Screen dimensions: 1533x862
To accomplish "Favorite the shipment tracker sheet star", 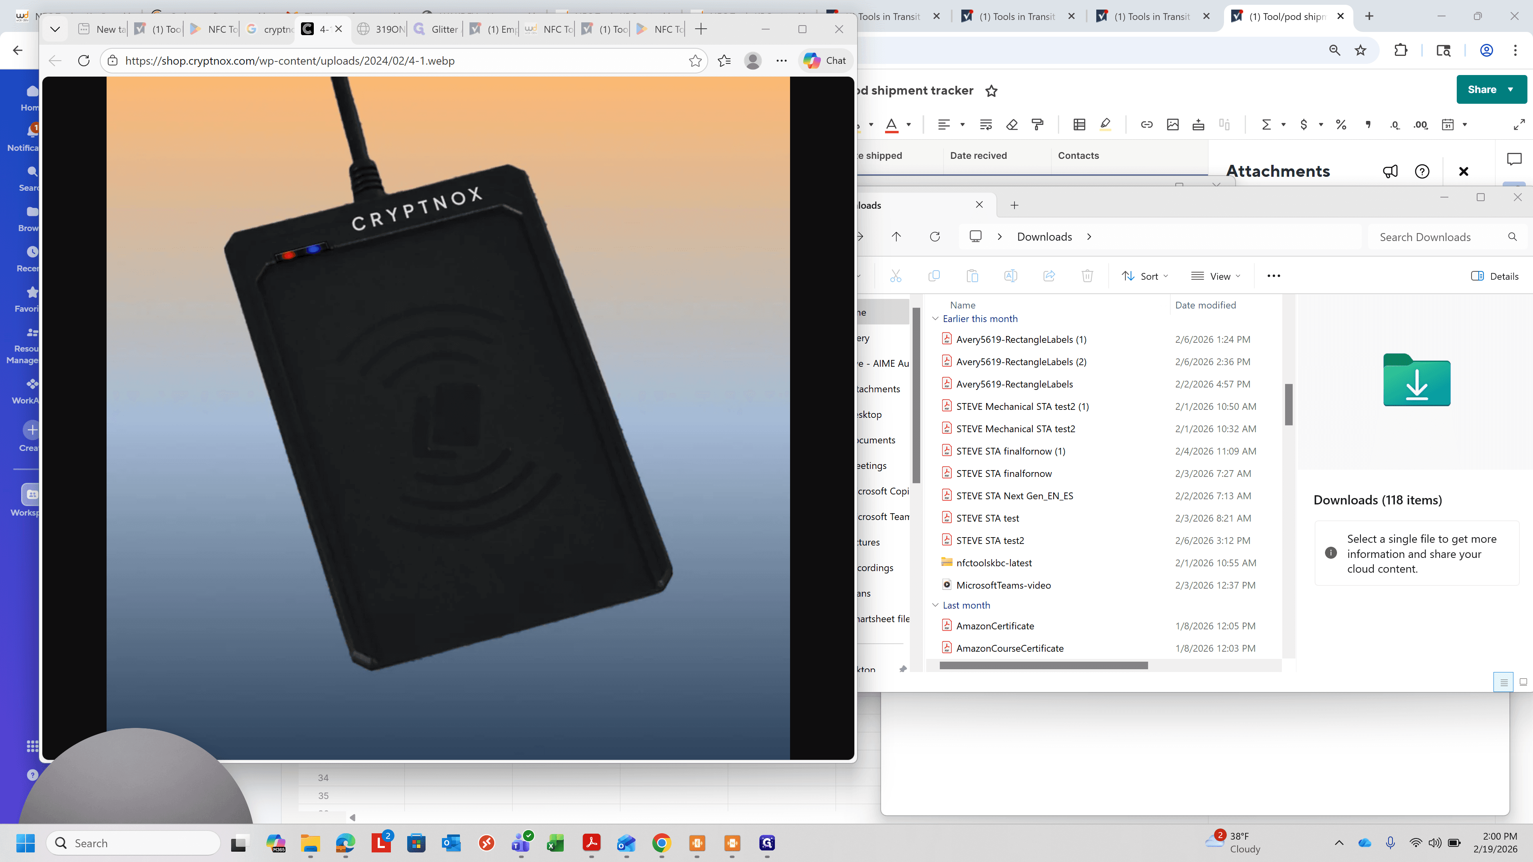I will click(x=991, y=91).
